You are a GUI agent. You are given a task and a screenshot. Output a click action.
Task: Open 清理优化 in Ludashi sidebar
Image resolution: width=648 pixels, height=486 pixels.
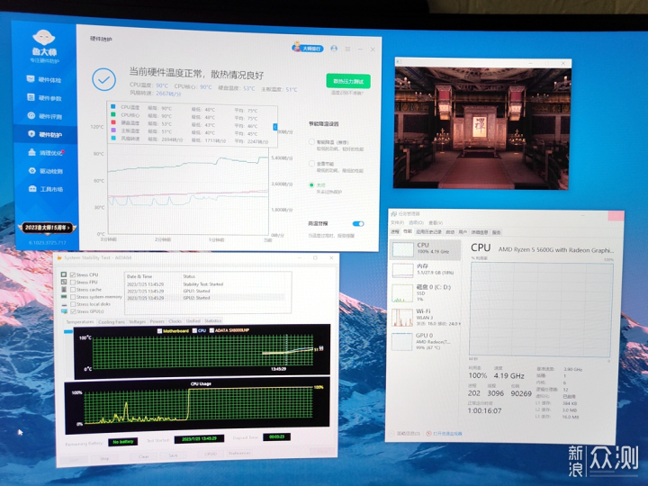(46, 152)
